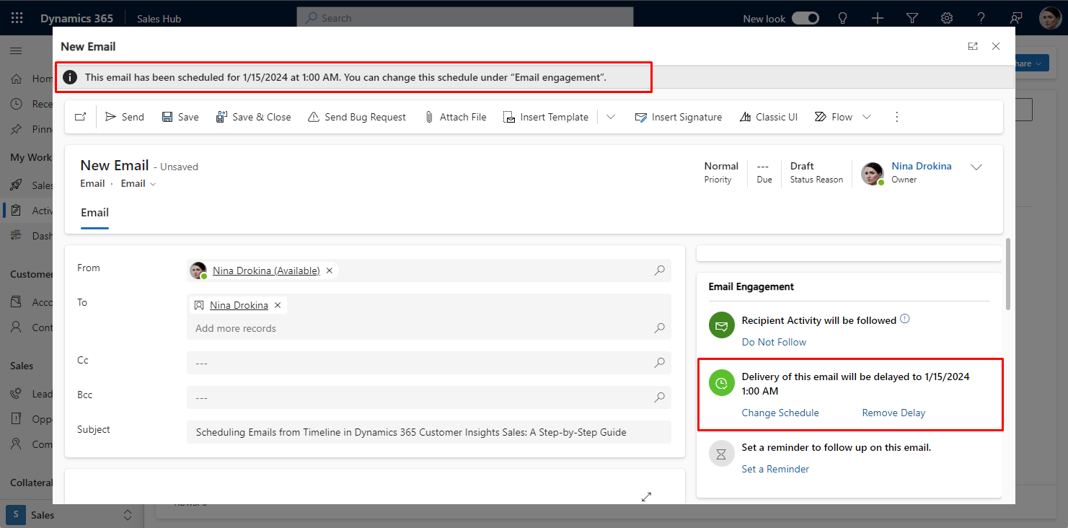
Task: Click Send Bug Request
Action: pos(357,117)
